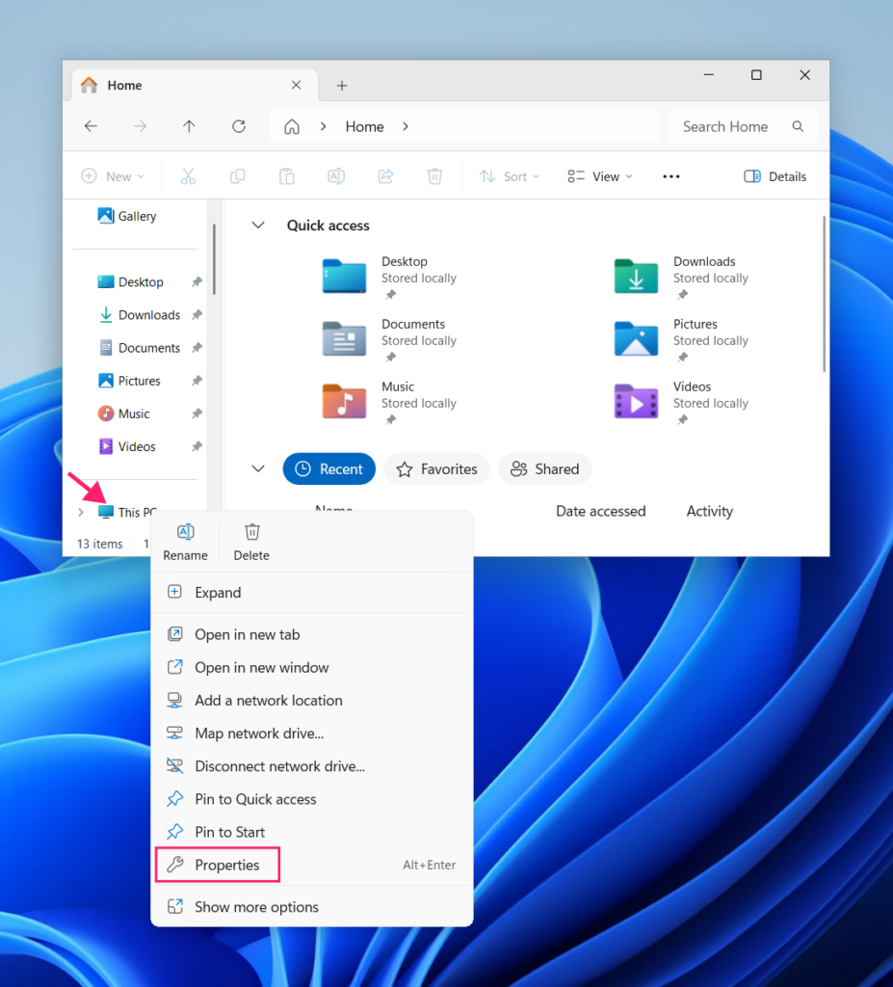Sort by Activity column header
Image resolution: width=893 pixels, height=987 pixels.
pos(709,511)
